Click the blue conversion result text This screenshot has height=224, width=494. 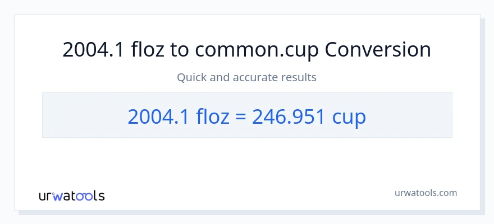pyautogui.click(x=246, y=116)
